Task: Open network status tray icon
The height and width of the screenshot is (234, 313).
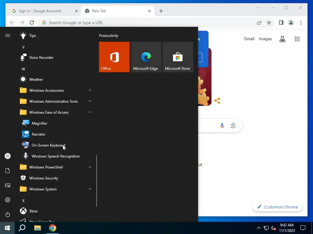Action: [266, 228]
